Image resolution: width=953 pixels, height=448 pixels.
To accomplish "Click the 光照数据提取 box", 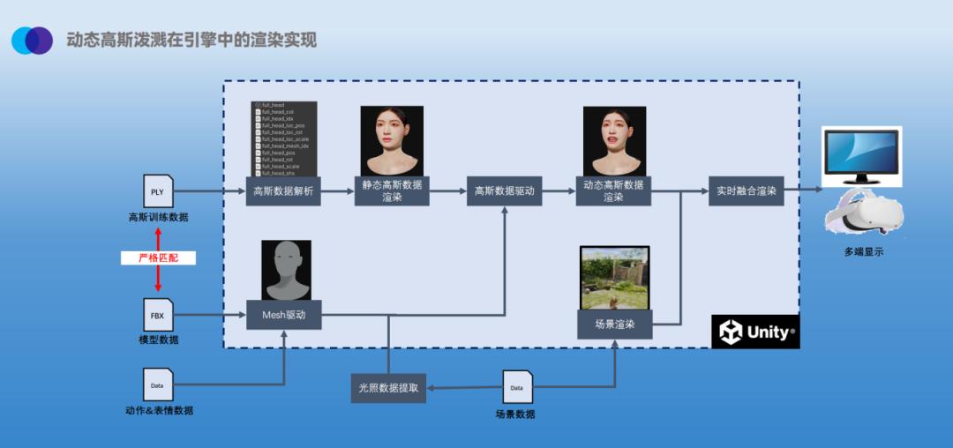I will pyautogui.click(x=388, y=388).
